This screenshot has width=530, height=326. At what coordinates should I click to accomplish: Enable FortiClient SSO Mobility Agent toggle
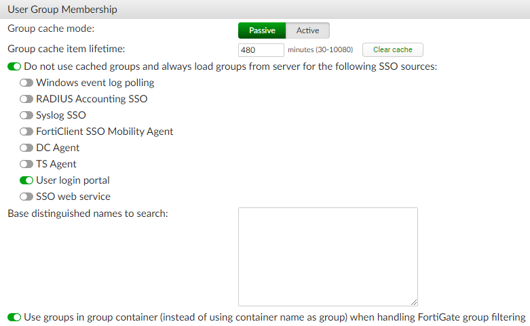click(x=26, y=131)
